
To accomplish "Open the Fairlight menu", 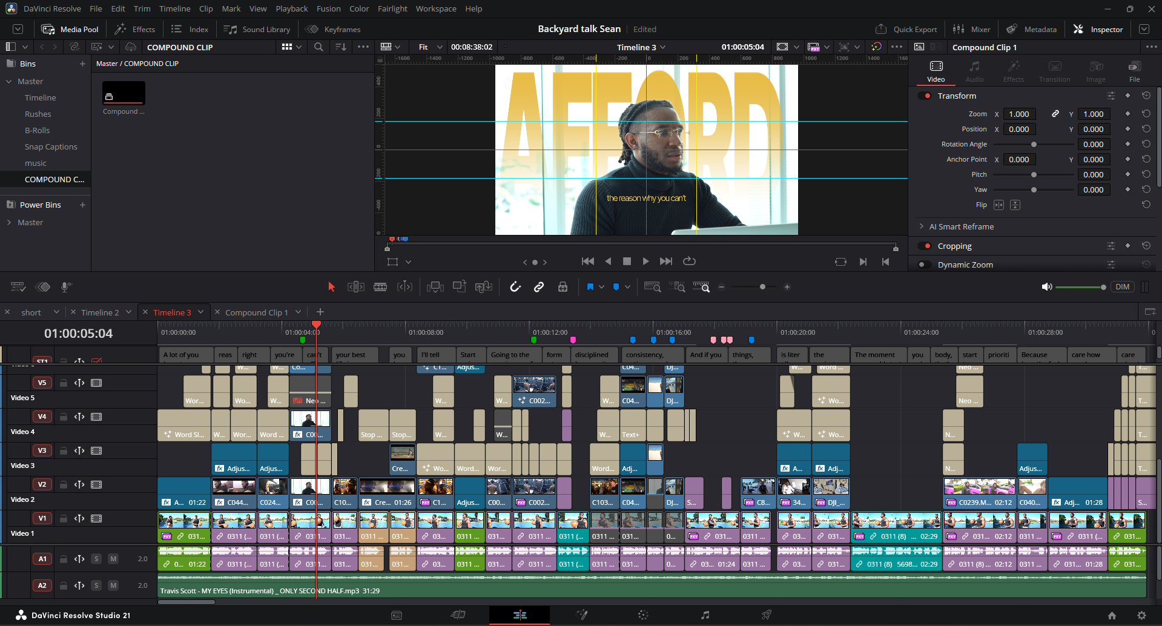I will tap(392, 8).
